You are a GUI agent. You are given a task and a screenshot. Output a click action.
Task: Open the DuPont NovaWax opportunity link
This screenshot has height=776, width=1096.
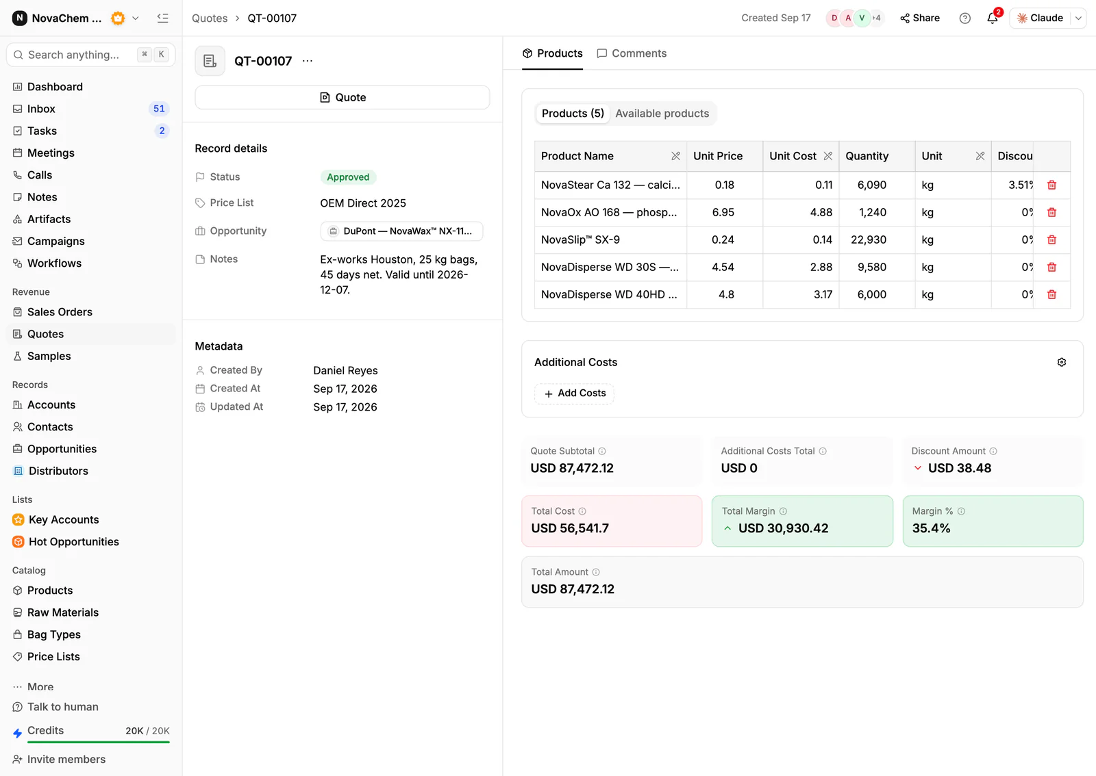pyautogui.click(x=401, y=231)
